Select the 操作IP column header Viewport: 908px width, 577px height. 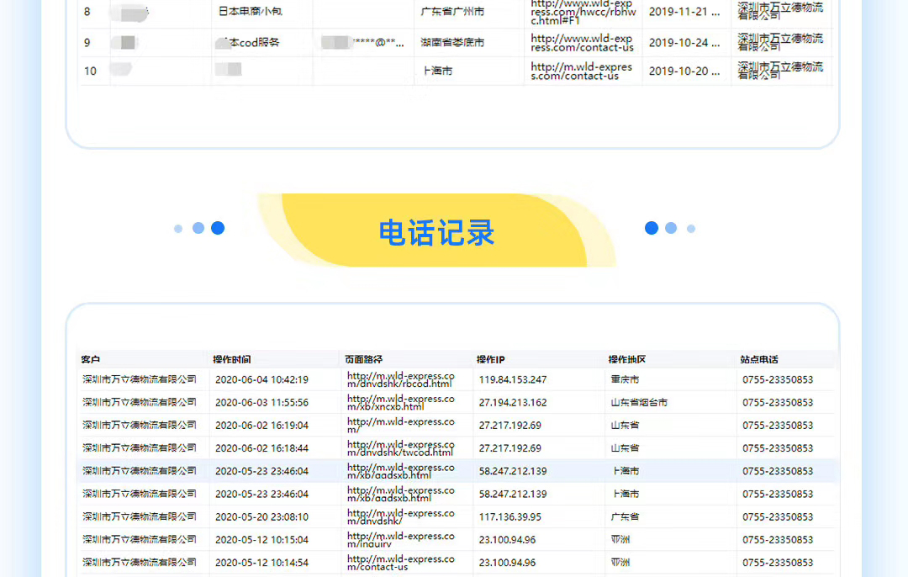490,359
